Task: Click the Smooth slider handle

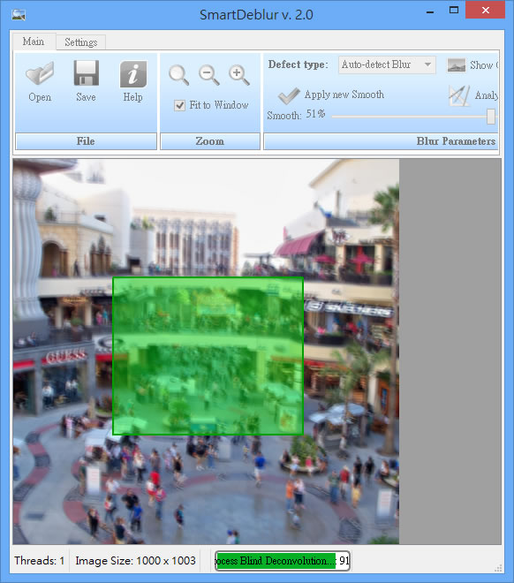Action: [x=491, y=117]
